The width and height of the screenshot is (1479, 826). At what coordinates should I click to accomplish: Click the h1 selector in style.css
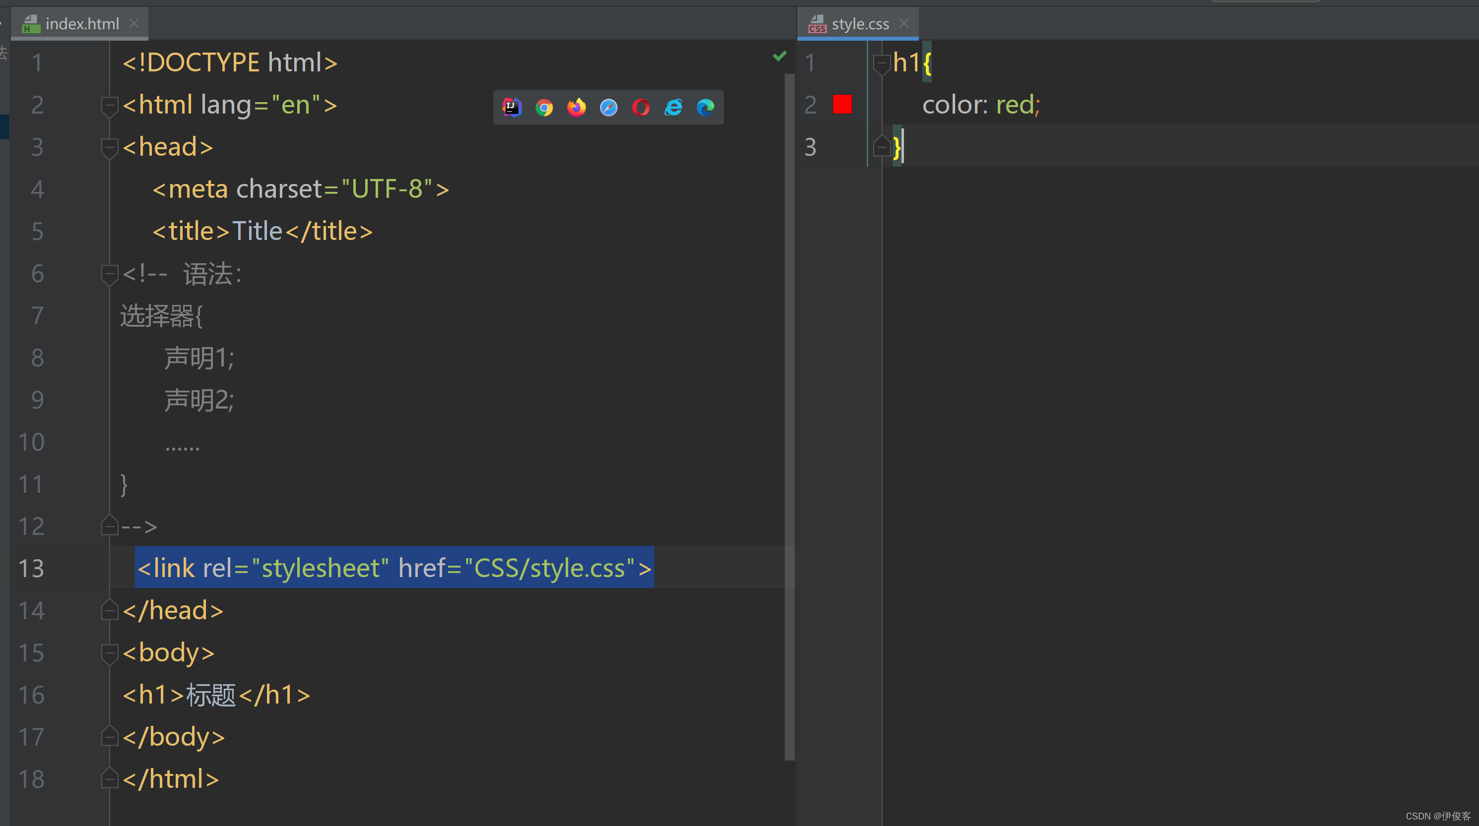(906, 62)
